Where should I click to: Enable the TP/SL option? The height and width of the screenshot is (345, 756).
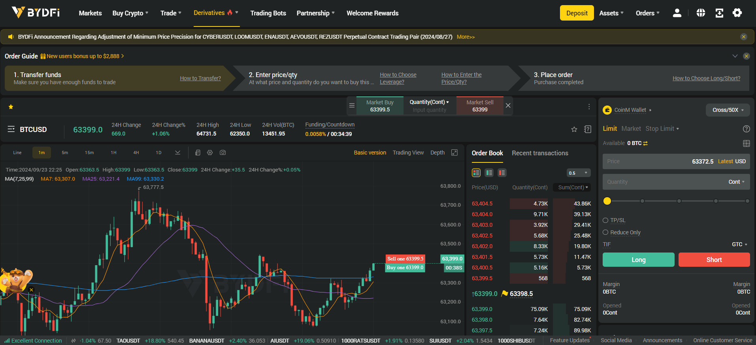pos(605,221)
